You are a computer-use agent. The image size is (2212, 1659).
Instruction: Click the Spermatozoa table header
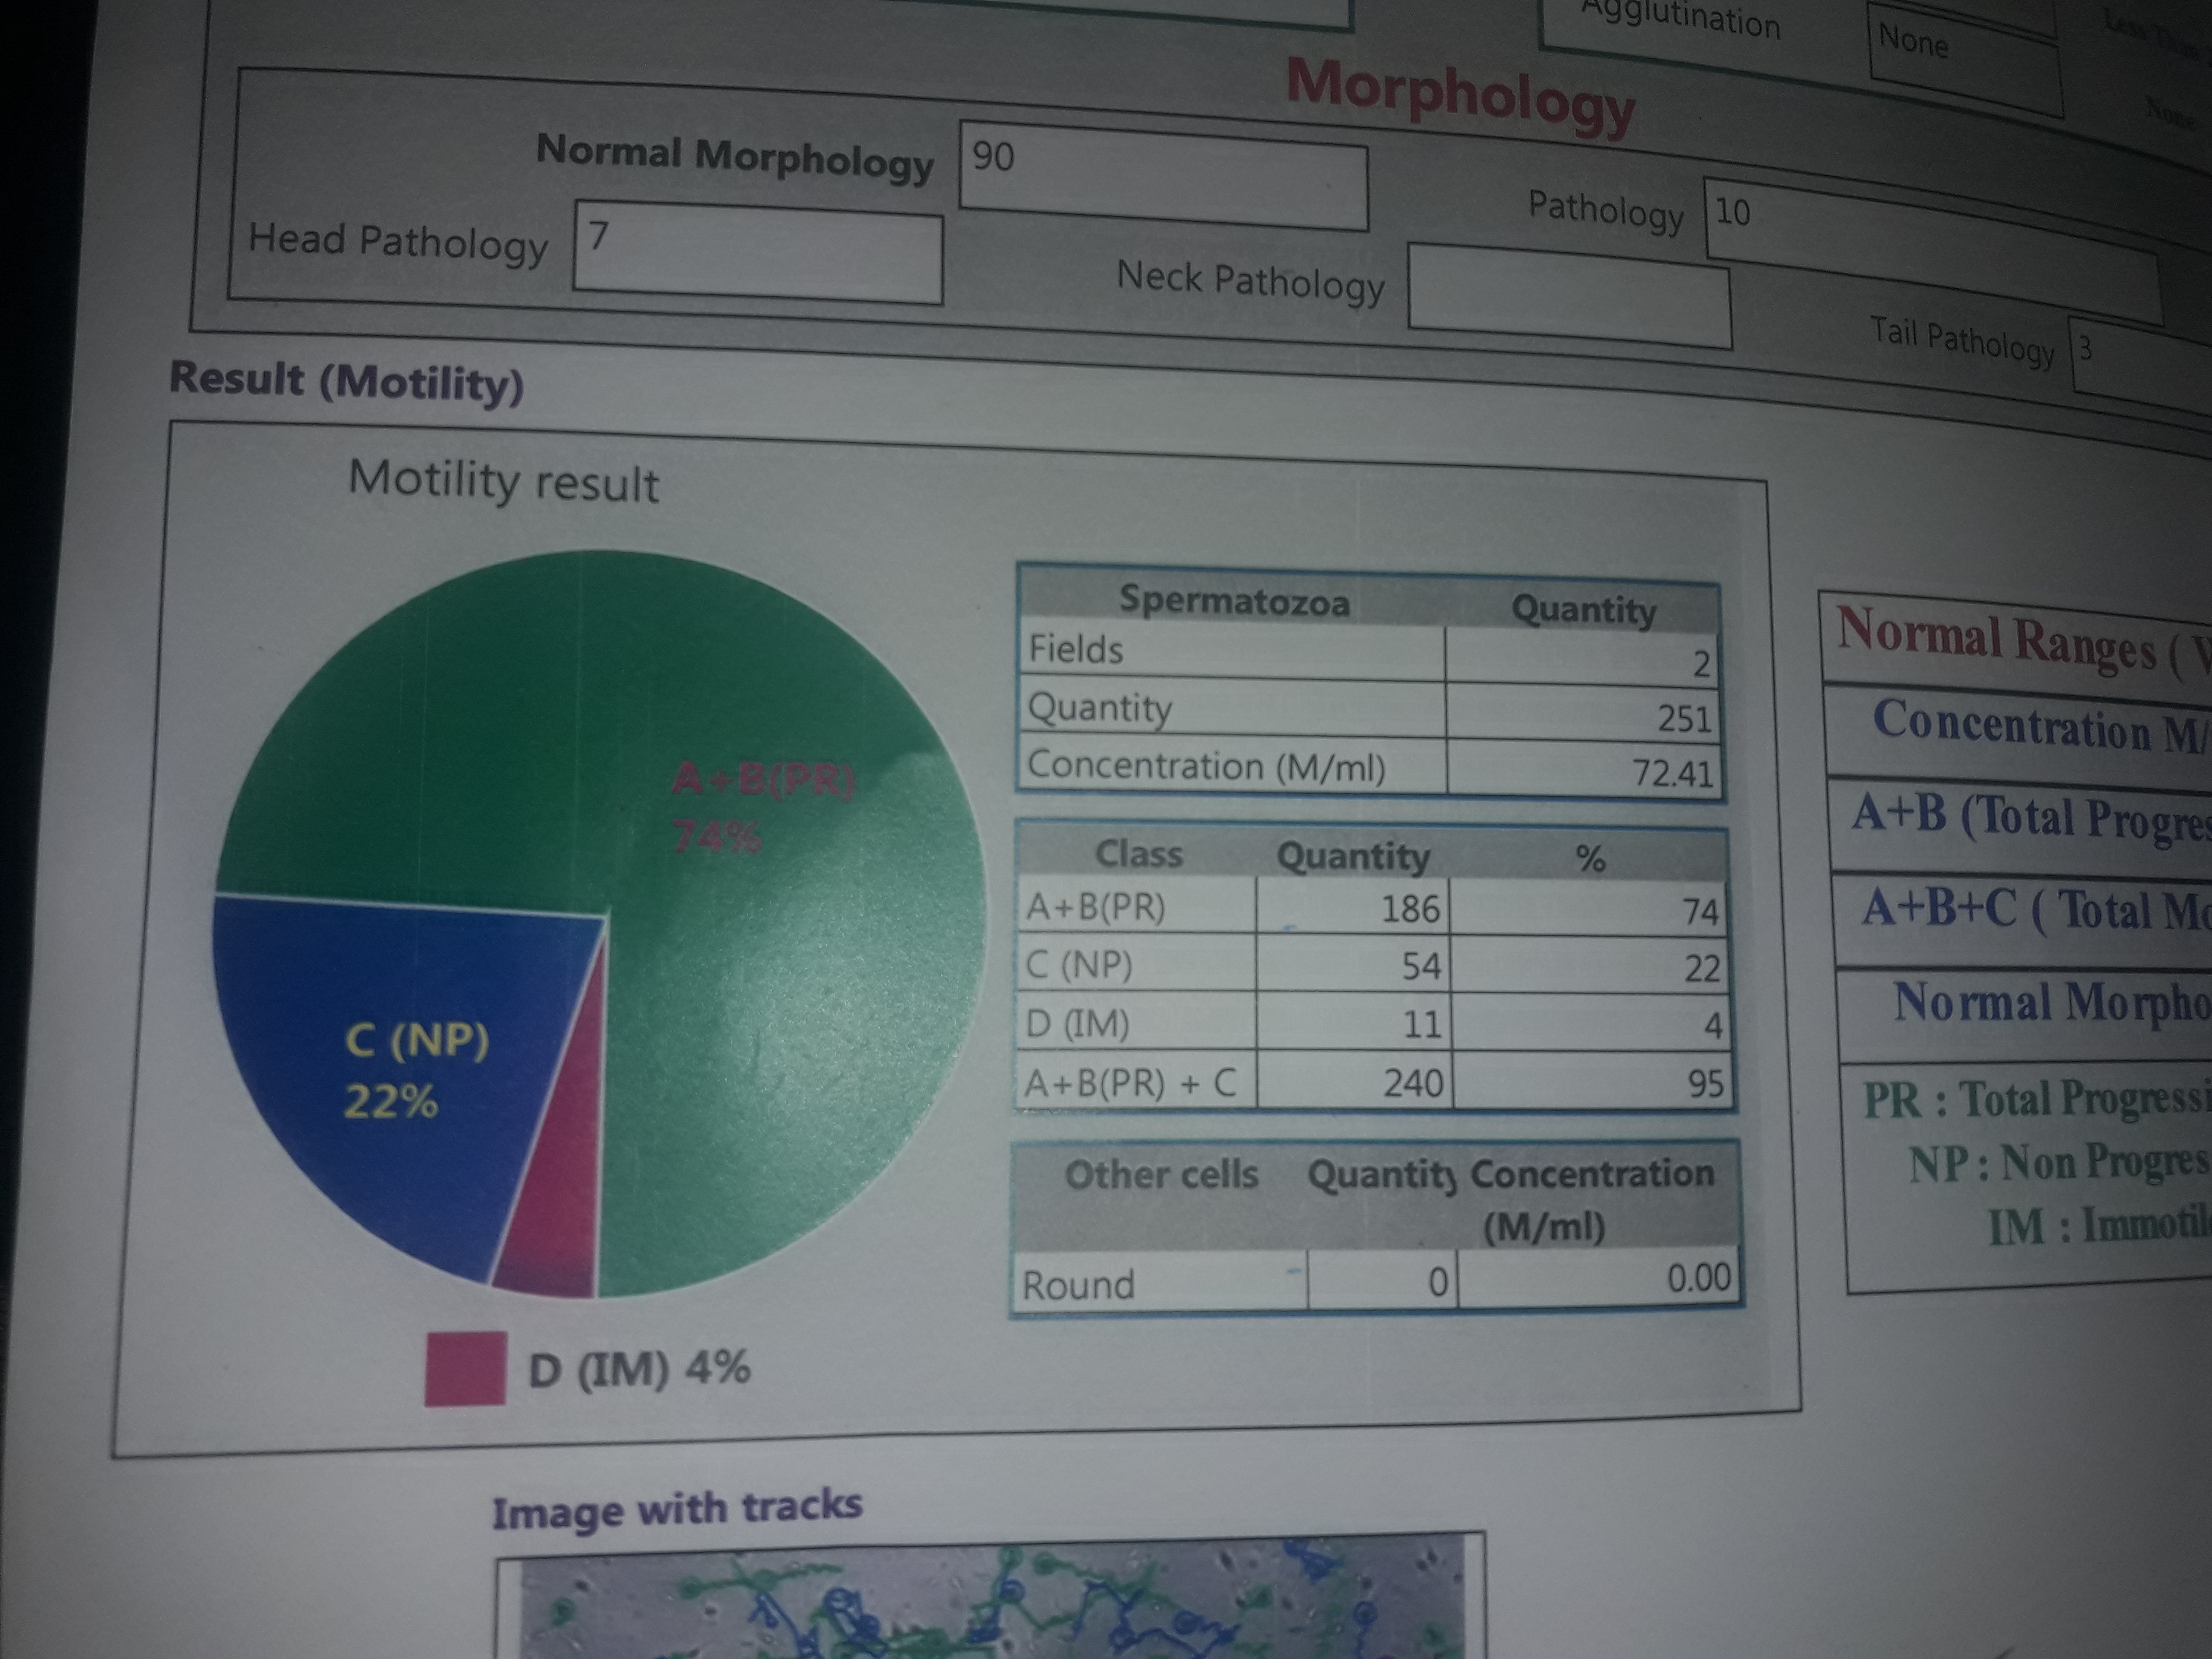[1234, 602]
